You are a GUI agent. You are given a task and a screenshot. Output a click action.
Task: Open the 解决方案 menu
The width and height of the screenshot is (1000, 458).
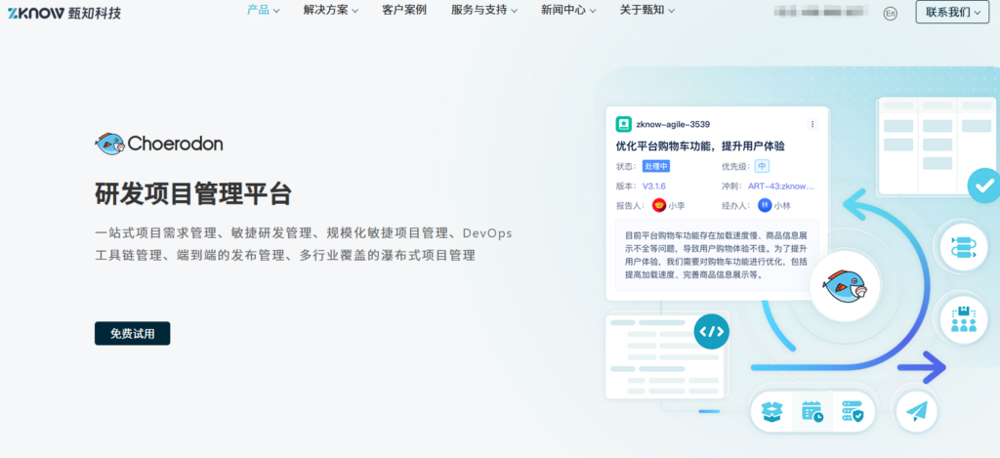point(331,10)
